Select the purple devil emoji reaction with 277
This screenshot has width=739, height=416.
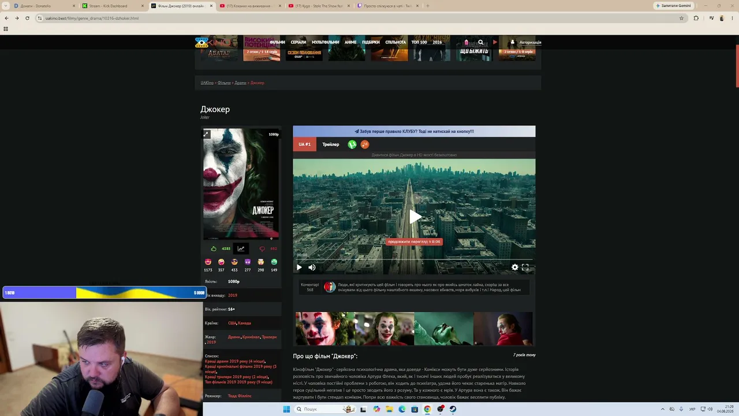pos(248,262)
